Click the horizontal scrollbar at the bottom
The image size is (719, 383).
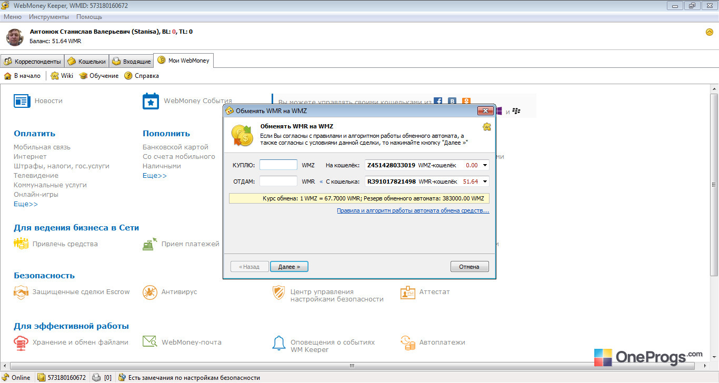353,366
